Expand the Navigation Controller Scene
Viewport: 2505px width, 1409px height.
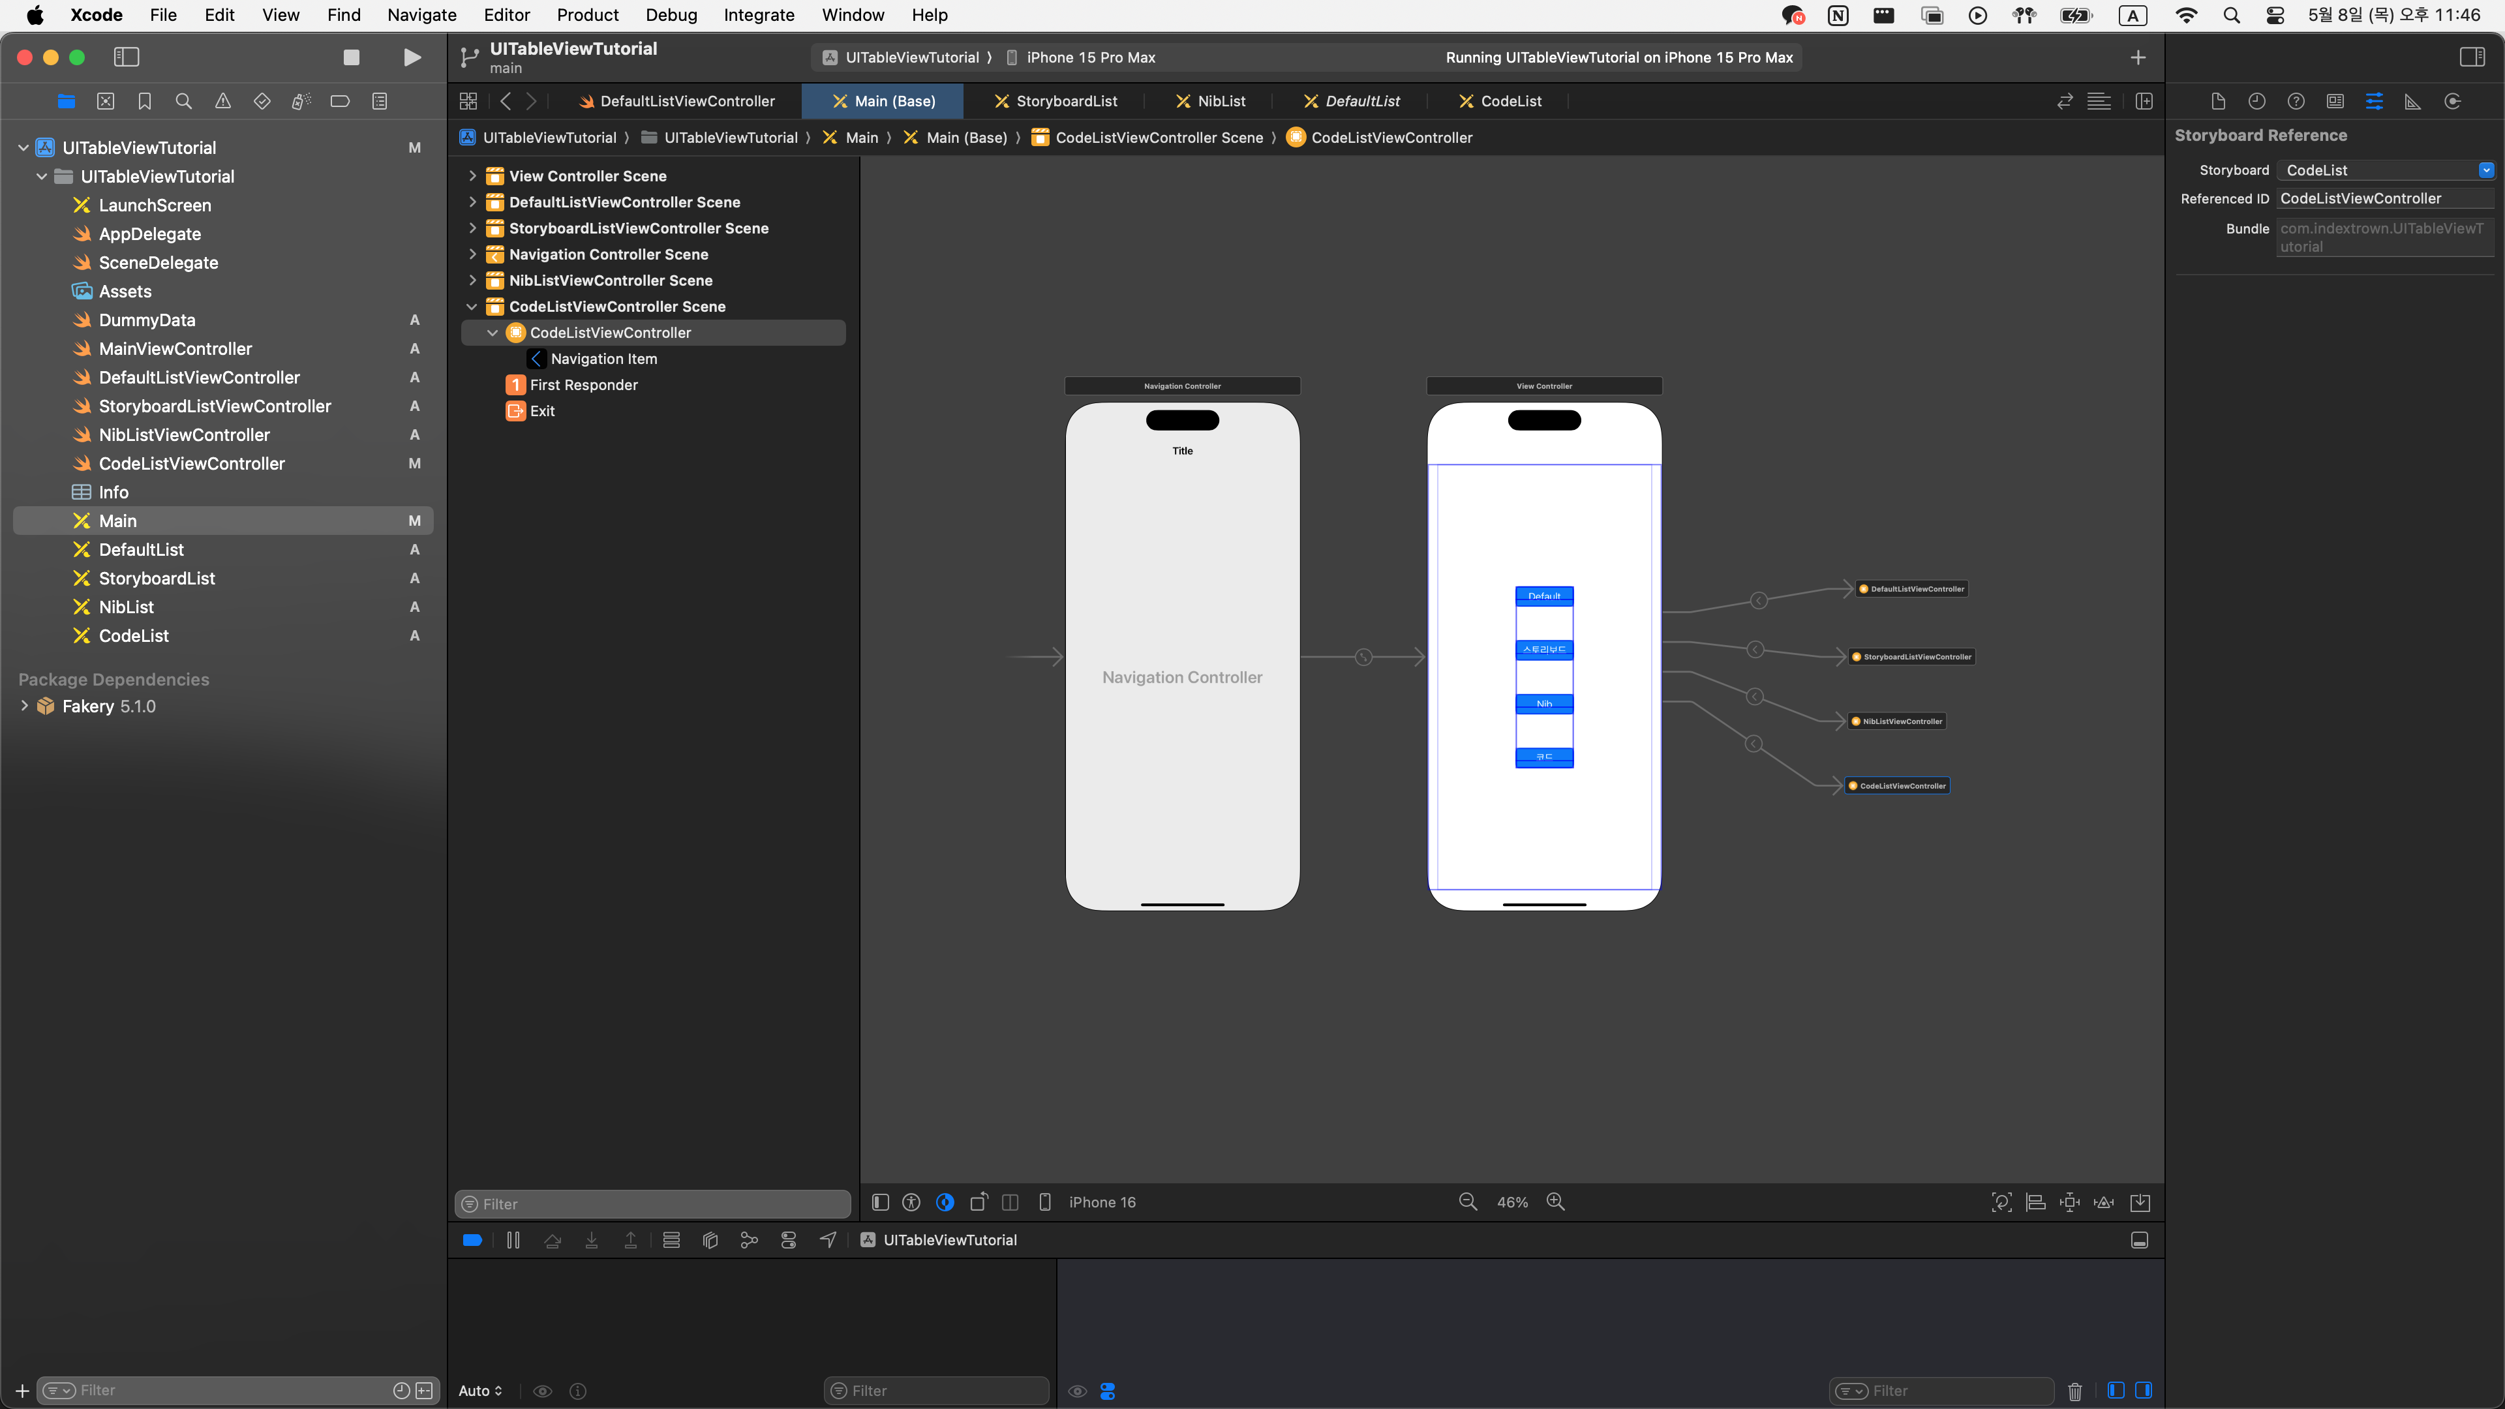[x=472, y=254]
